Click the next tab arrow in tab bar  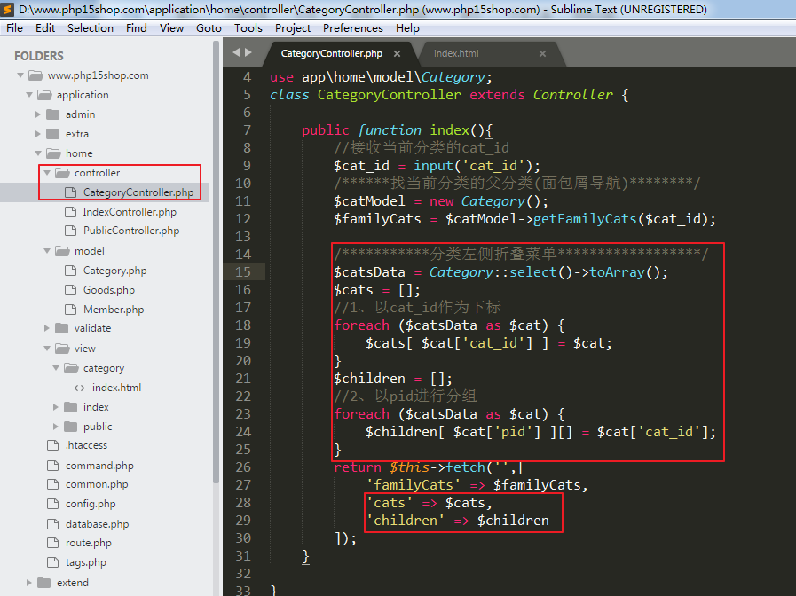pos(248,53)
